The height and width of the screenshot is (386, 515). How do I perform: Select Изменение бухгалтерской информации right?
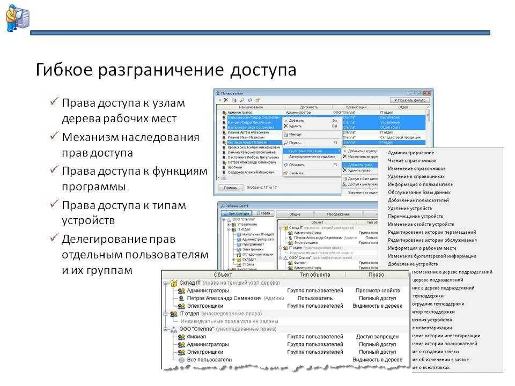(432, 256)
